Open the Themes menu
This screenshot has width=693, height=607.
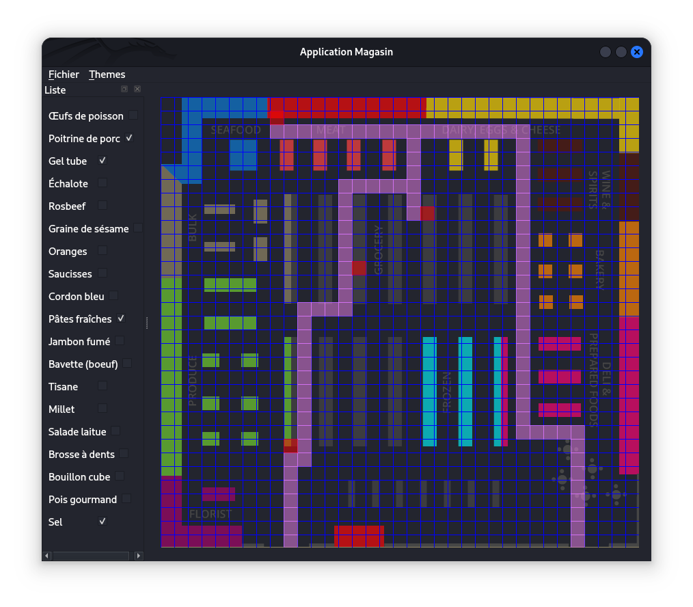[107, 75]
